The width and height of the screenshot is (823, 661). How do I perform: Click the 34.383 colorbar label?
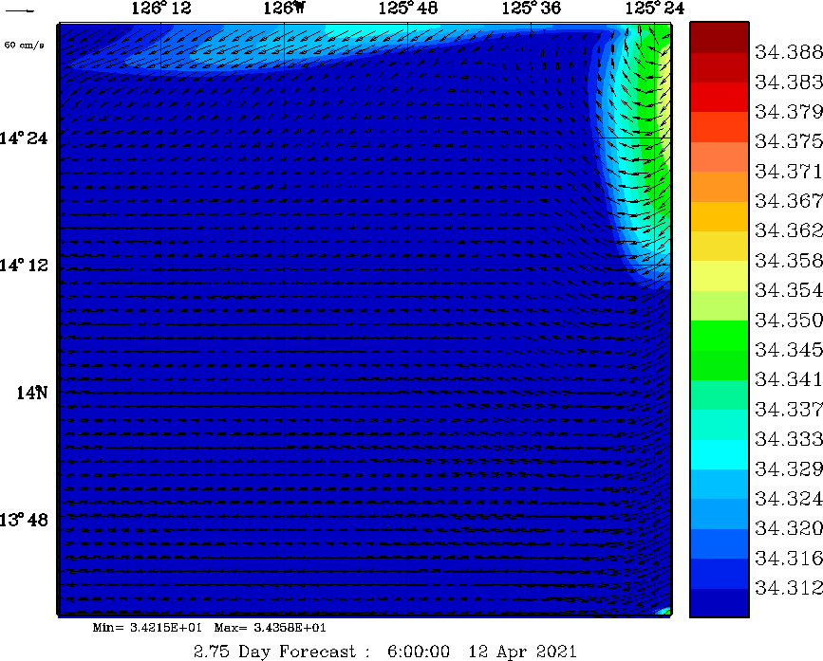coord(789,82)
